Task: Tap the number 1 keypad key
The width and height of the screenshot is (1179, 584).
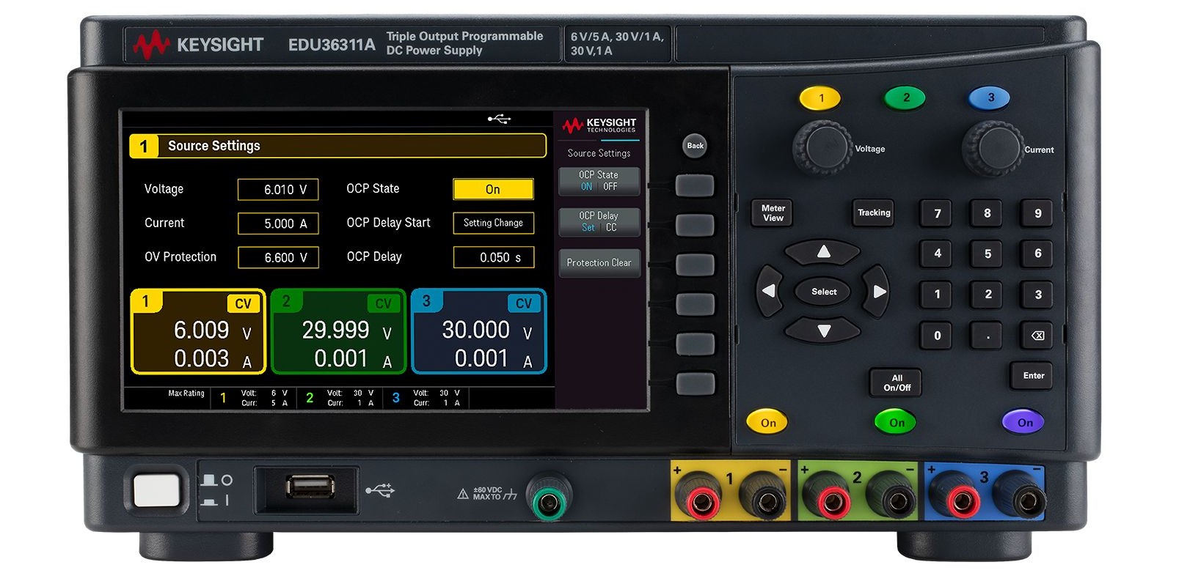Action: tap(937, 294)
